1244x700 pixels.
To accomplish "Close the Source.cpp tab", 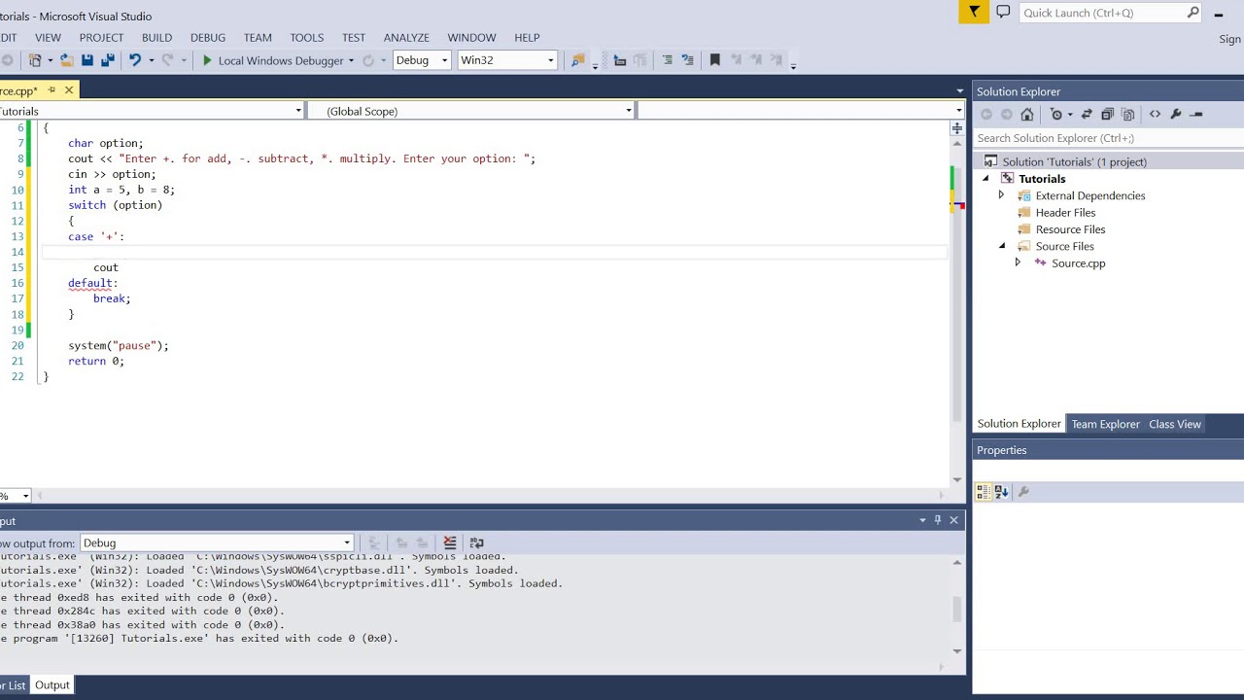I will [x=69, y=90].
